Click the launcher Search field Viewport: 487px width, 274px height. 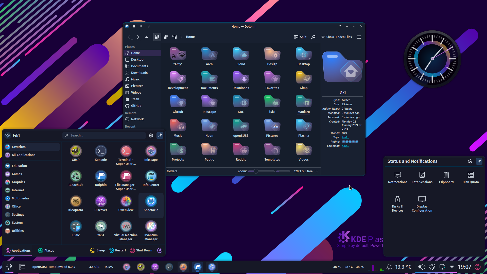(x=104, y=135)
